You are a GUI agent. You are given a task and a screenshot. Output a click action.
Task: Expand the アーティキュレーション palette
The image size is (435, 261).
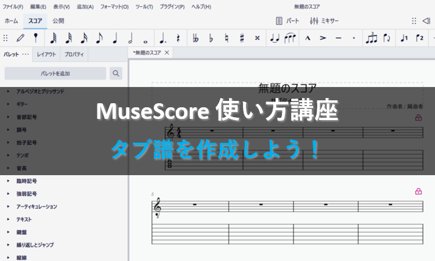[x=36, y=206]
